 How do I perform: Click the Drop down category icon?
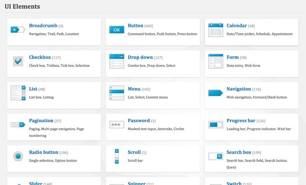[x=117, y=62]
